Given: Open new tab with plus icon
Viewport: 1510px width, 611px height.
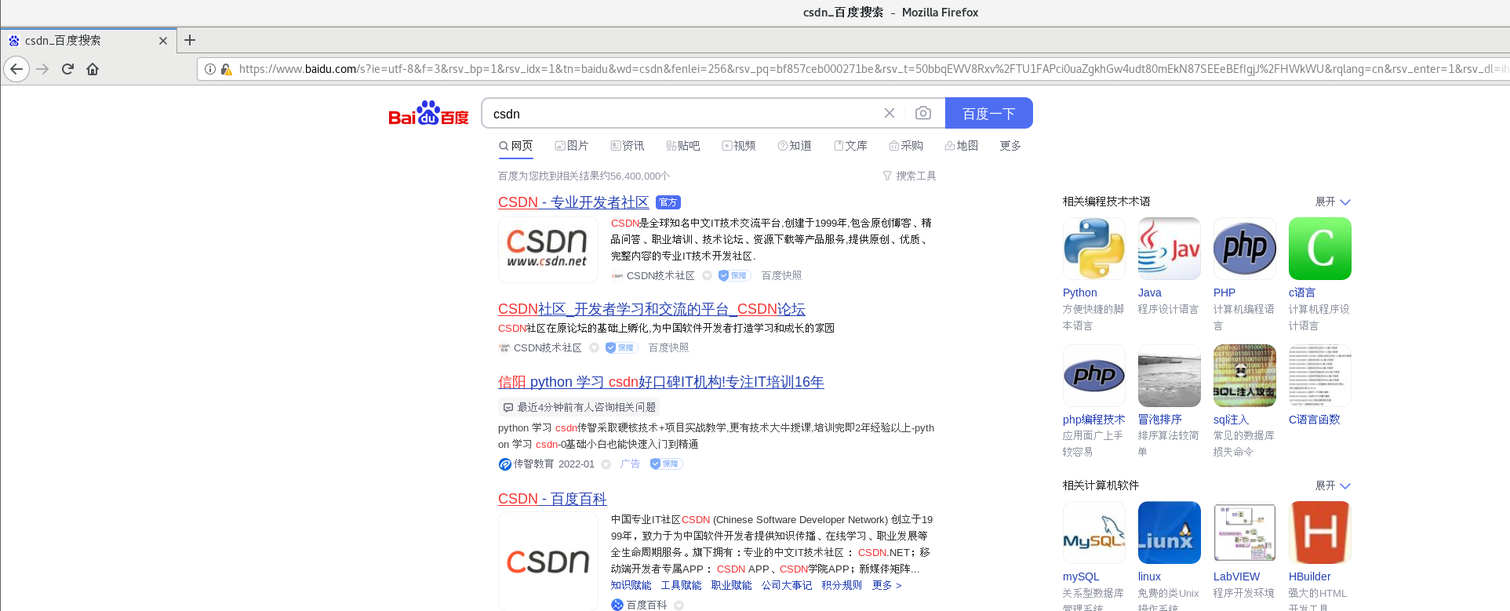Looking at the screenshot, I should click(190, 40).
